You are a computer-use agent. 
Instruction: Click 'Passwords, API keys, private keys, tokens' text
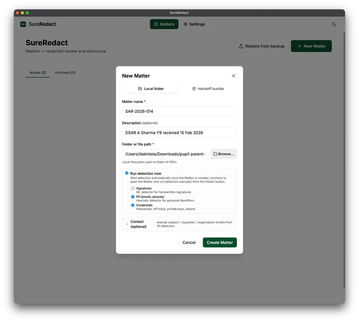click(165, 209)
